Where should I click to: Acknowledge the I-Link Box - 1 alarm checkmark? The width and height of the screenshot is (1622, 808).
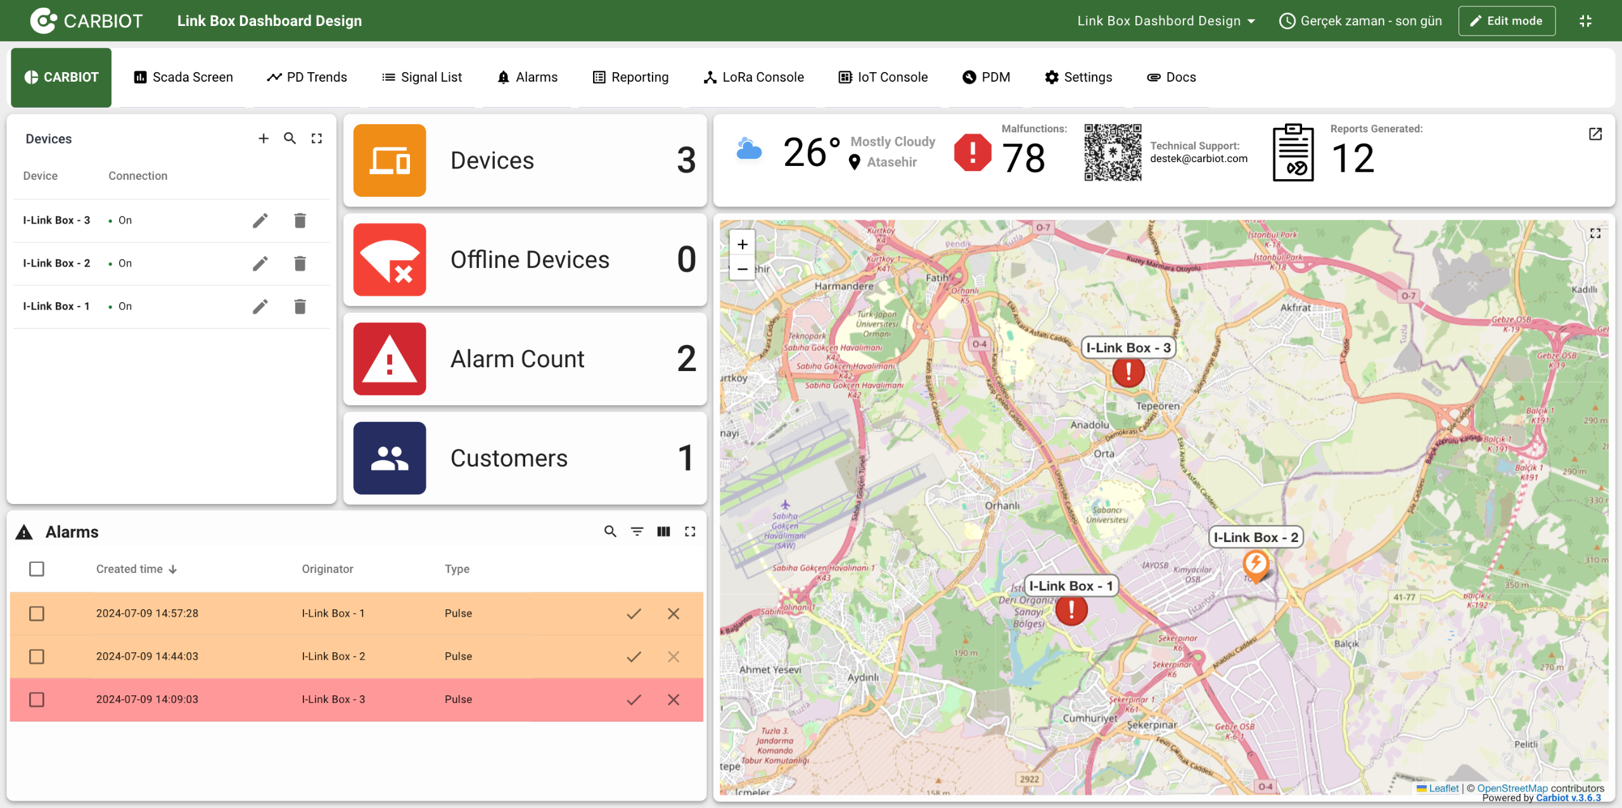click(634, 614)
